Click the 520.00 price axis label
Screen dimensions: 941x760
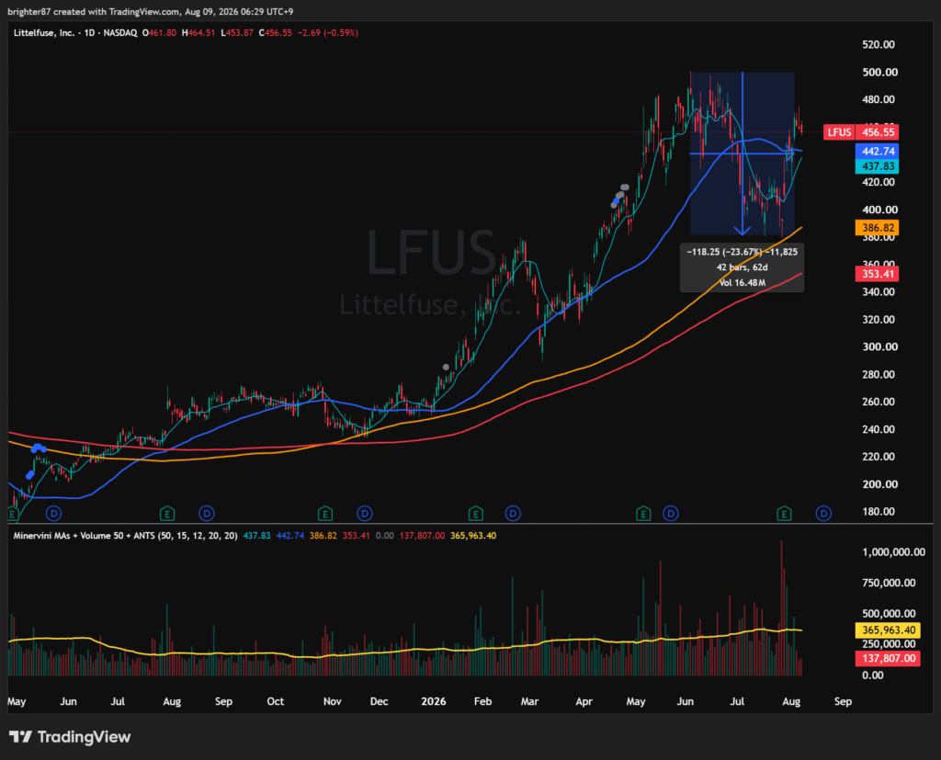click(x=879, y=44)
